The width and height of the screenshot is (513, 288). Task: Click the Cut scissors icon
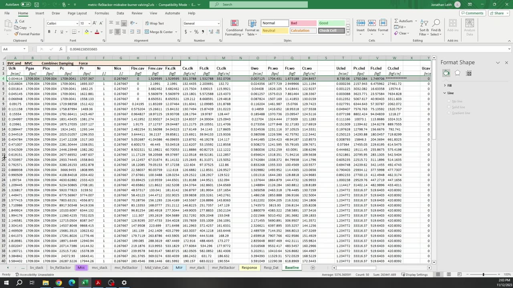(x=16, y=21)
